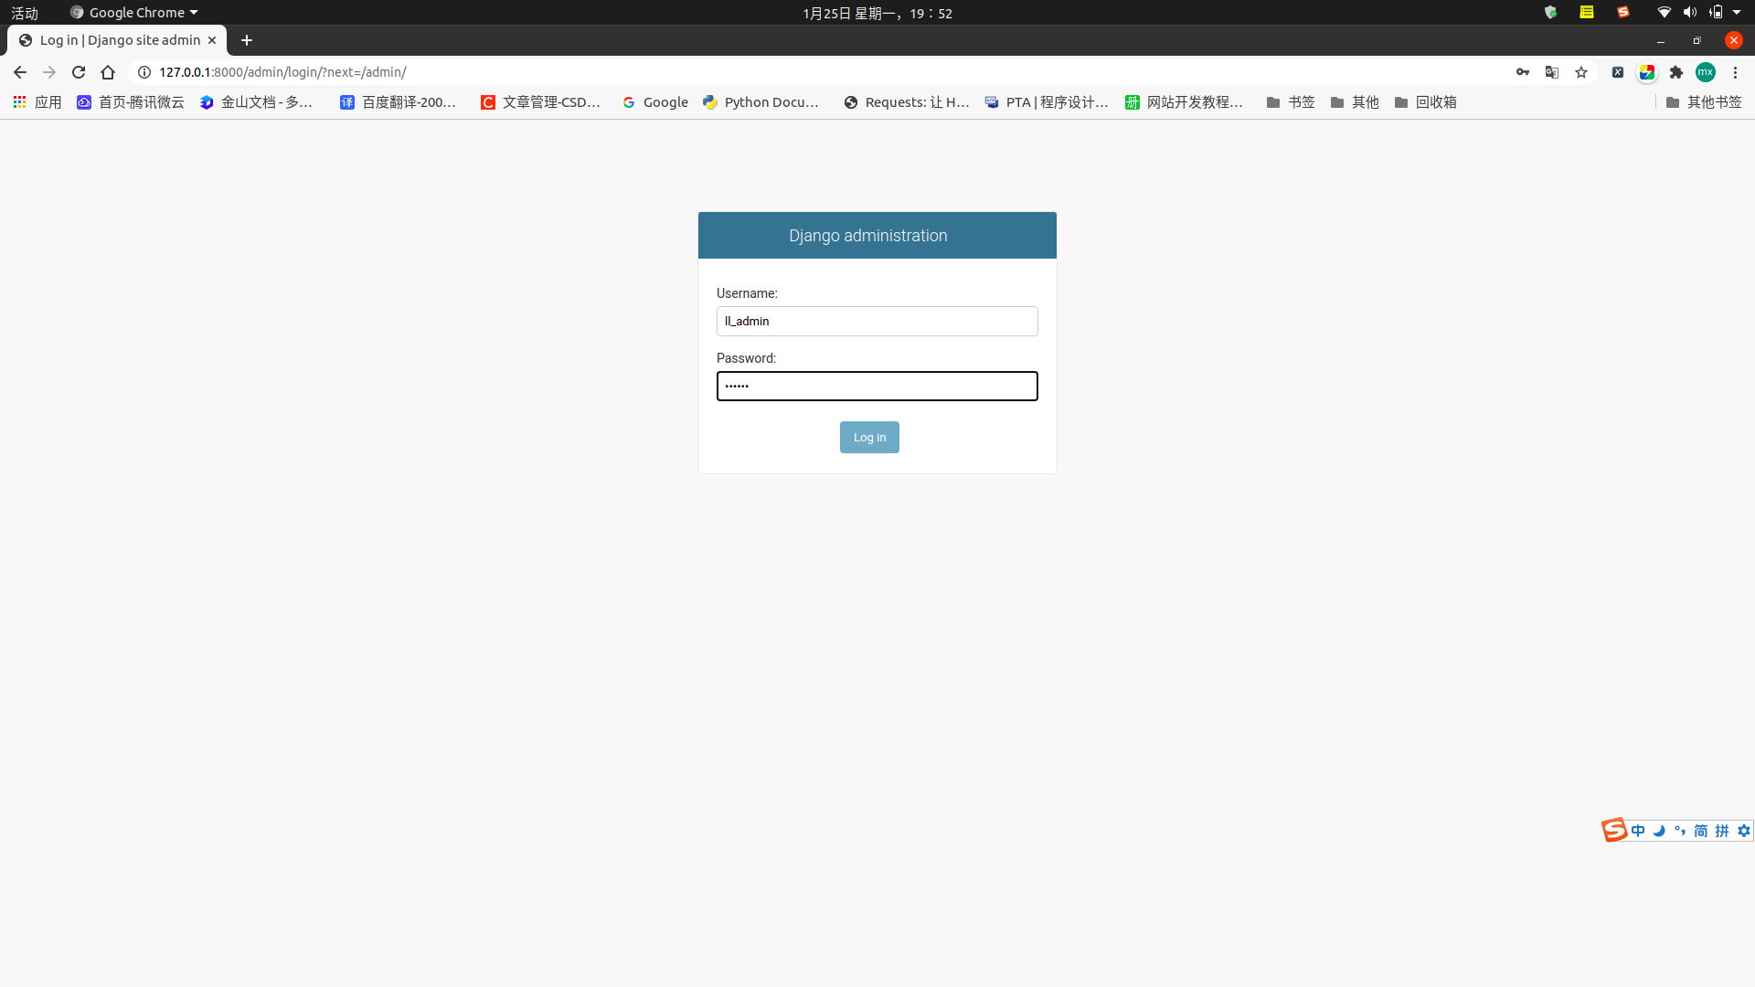
Task: Expand the Google Chrome app menu
Action: tap(135, 13)
